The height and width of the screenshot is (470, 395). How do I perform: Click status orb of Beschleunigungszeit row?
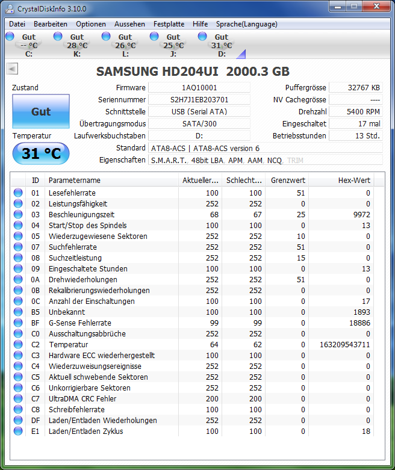(18, 214)
